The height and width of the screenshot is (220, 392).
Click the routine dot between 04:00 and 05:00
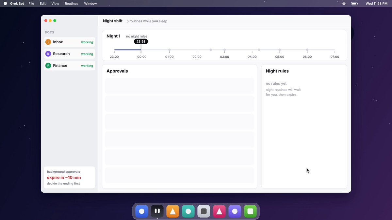pyautogui.click(x=259, y=50)
